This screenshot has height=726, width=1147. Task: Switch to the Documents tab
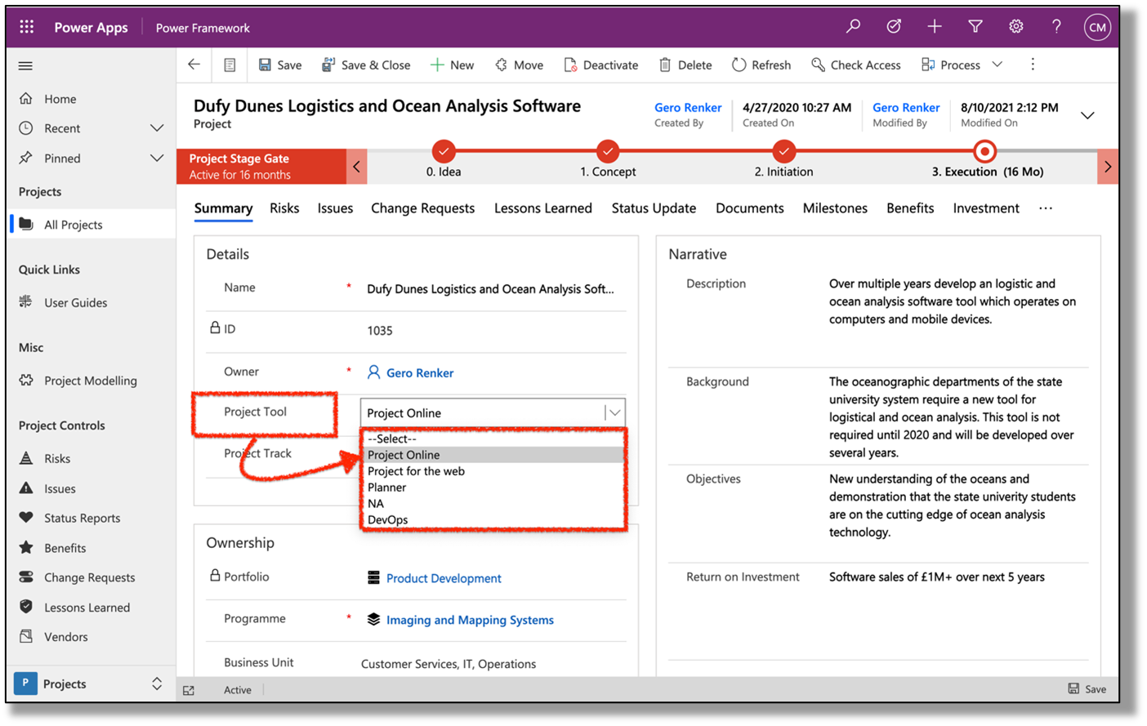click(x=749, y=208)
